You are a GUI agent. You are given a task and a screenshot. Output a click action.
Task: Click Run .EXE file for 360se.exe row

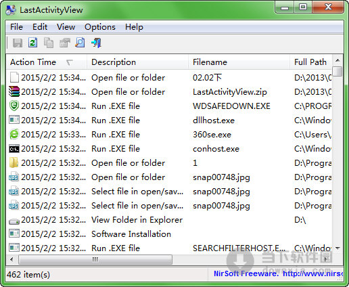[x=116, y=135]
